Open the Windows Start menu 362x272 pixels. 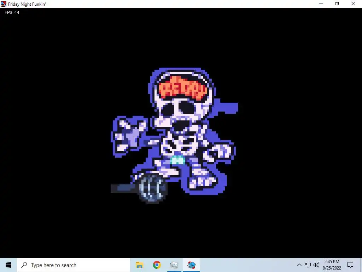coord(8,265)
